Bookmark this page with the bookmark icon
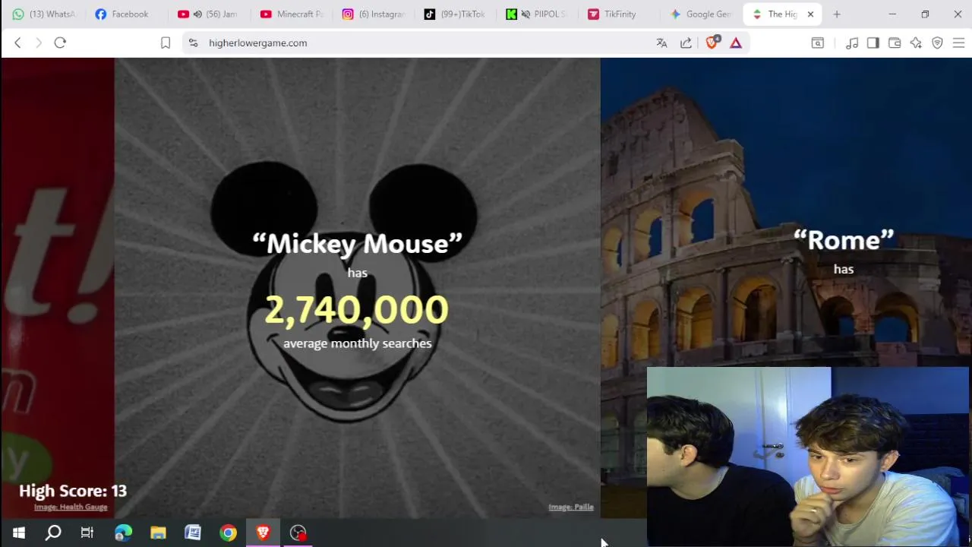The height and width of the screenshot is (547, 972). [x=166, y=43]
